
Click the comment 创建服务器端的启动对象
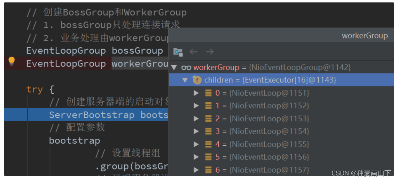[109, 102]
